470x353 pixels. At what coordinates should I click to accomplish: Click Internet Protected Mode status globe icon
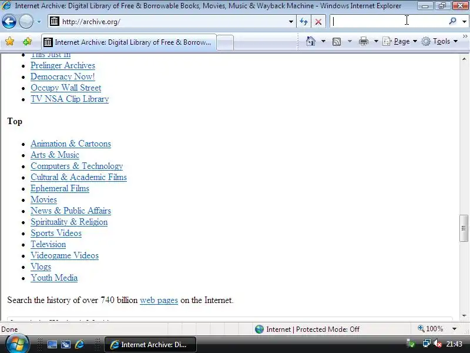(x=259, y=329)
